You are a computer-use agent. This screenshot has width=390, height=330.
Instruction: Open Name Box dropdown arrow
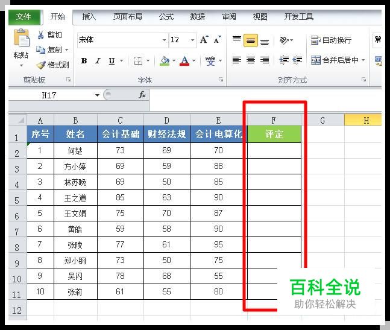coord(97,95)
